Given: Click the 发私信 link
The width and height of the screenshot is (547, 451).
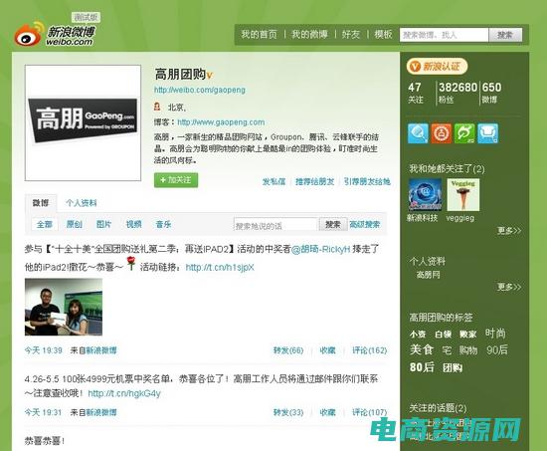Looking at the screenshot, I should [x=273, y=181].
